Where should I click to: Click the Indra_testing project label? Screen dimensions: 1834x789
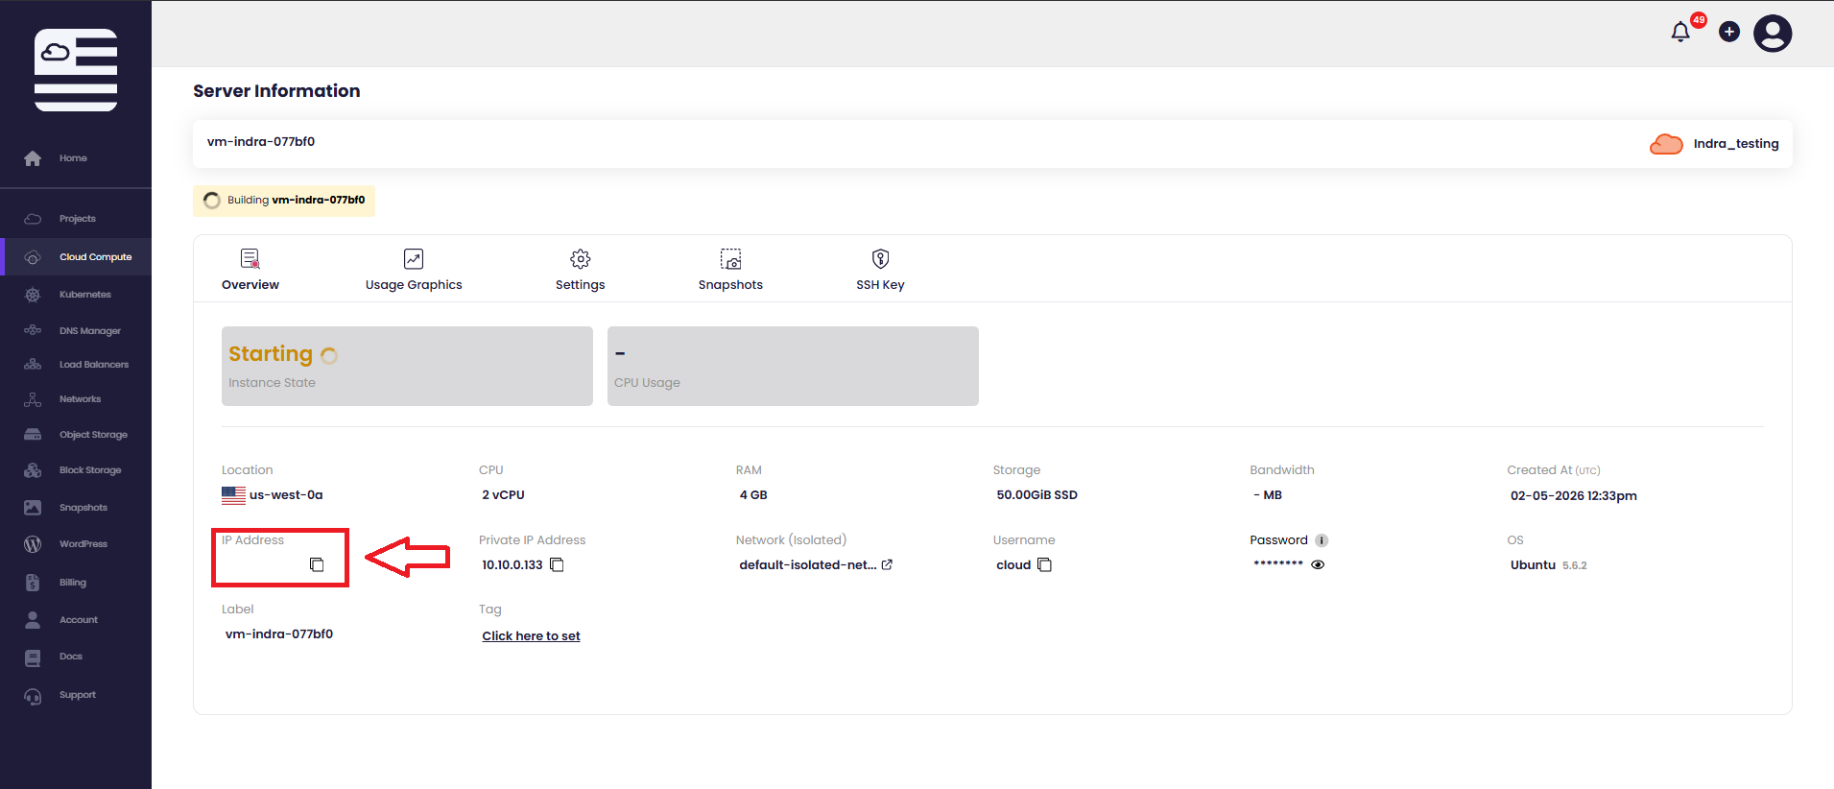coord(1735,144)
